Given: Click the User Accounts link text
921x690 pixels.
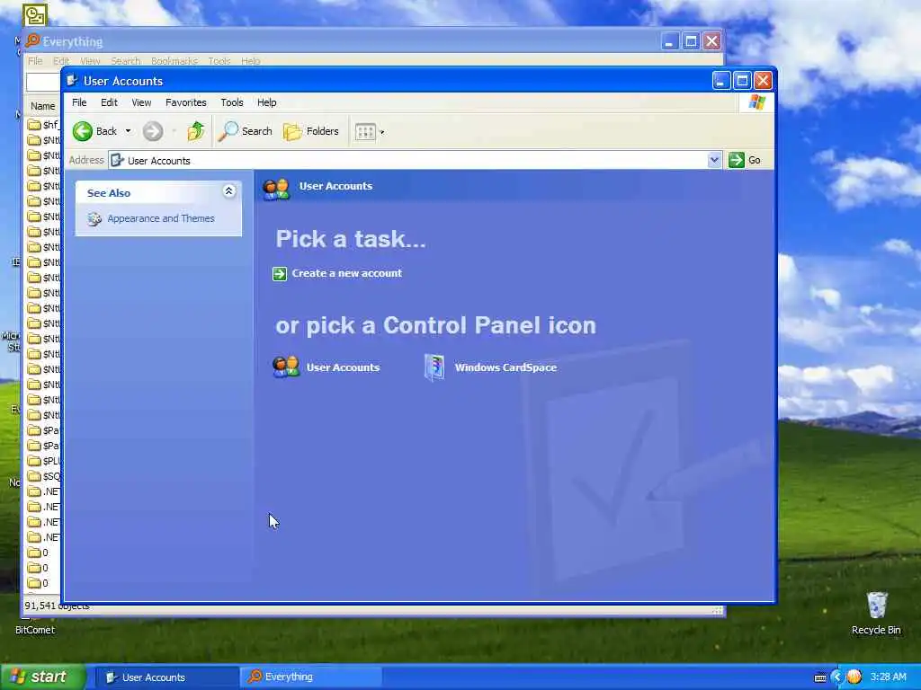Looking at the screenshot, I should (x=343, y=367).
